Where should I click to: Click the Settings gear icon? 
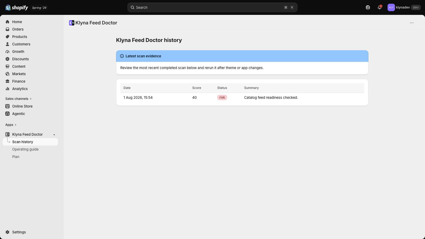pyautogui.click(x=7, y=232)
